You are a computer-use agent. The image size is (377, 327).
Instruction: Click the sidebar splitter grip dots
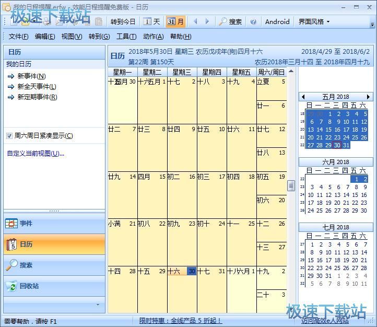click(x=54, y=211)
